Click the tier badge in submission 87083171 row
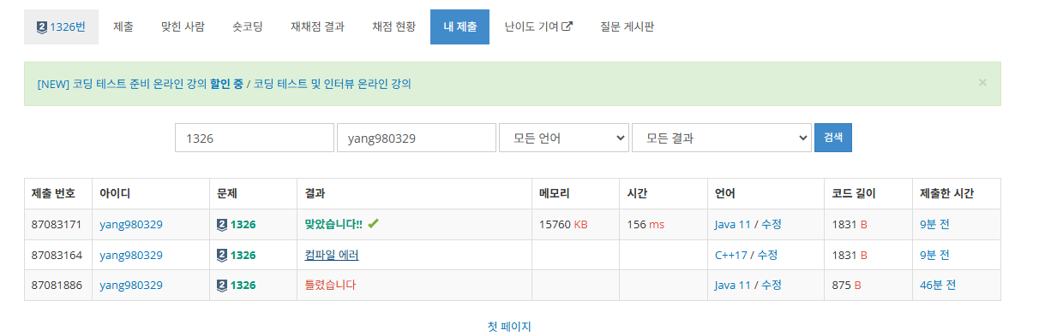The width and height of the screenshot is (1057, 336). pos(222,225)
